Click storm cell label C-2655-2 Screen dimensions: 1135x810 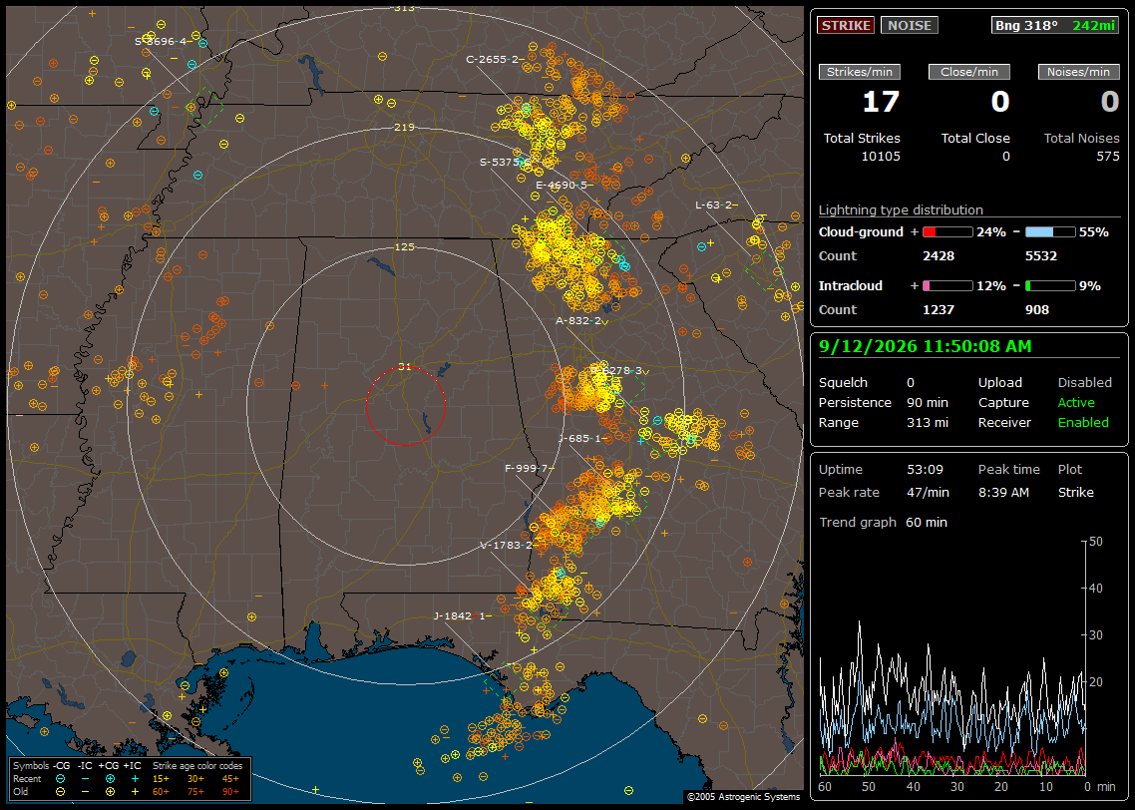click(x=493, y=60)
